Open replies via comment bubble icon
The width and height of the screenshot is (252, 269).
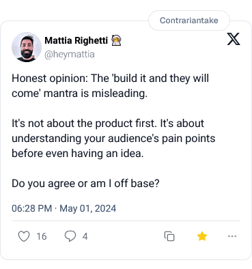pyautogui.click(x=70, y=236)
